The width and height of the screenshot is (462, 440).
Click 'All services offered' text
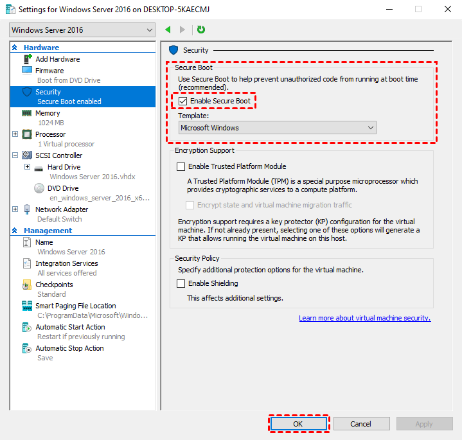pyautogui.click(x=67, y=273)
